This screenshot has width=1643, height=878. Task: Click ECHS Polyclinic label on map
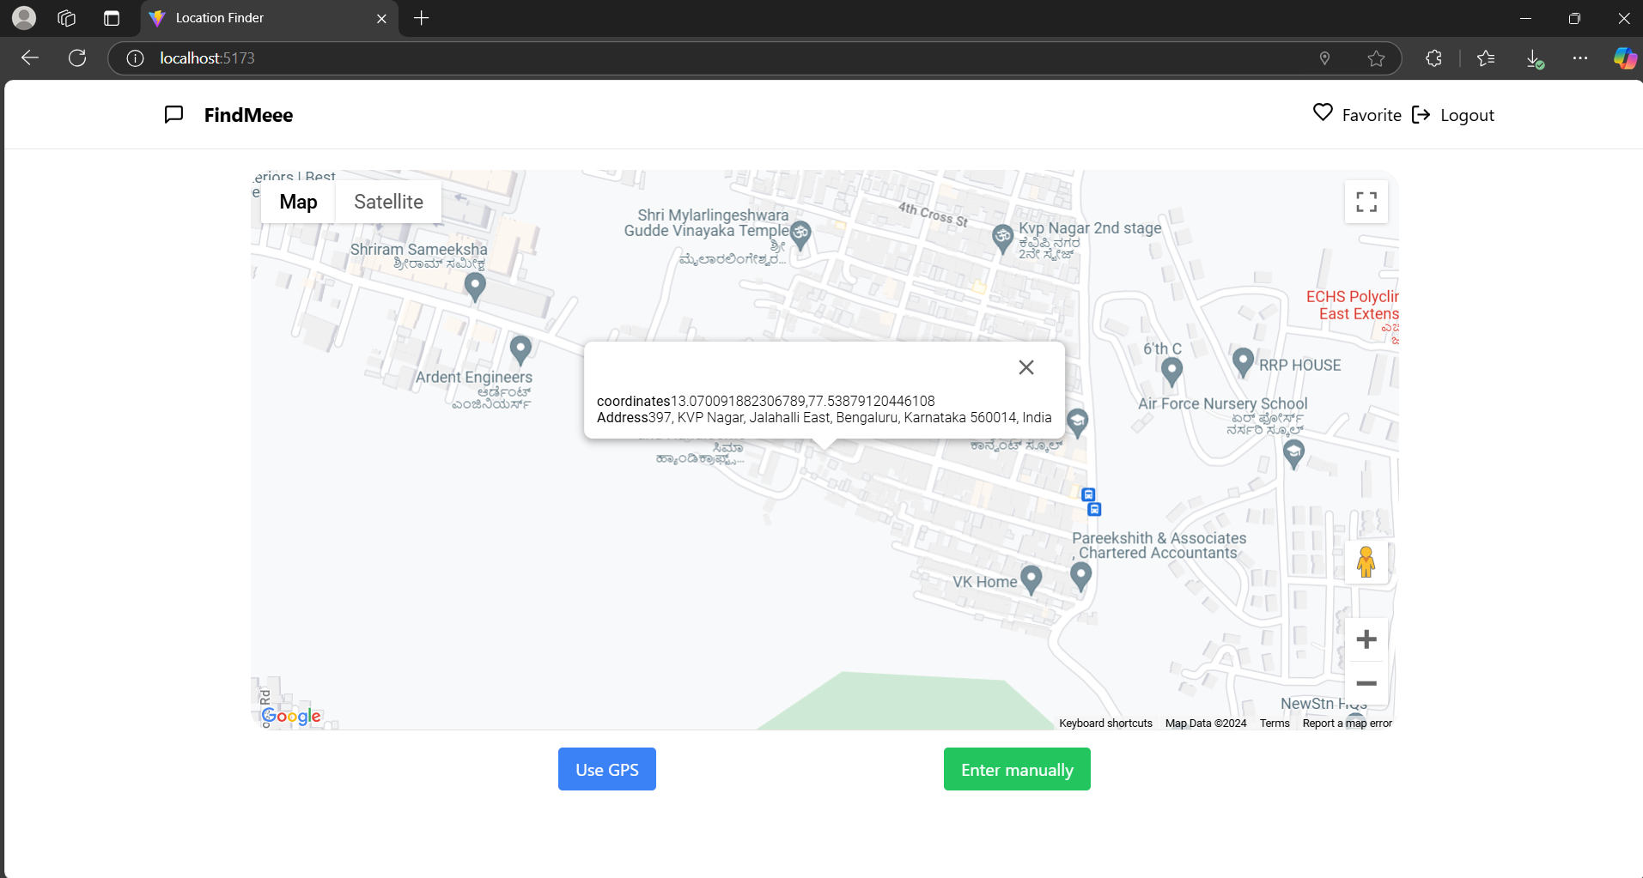pyautogui.click(x=1353, y=305)
